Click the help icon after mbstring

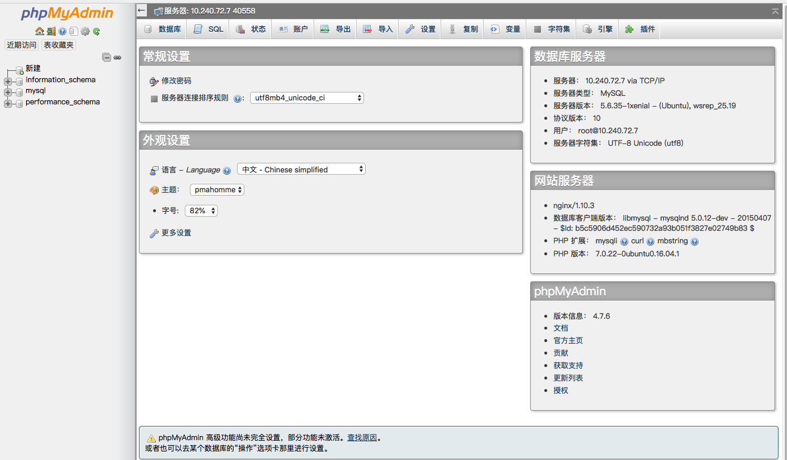tap(695, 242)
